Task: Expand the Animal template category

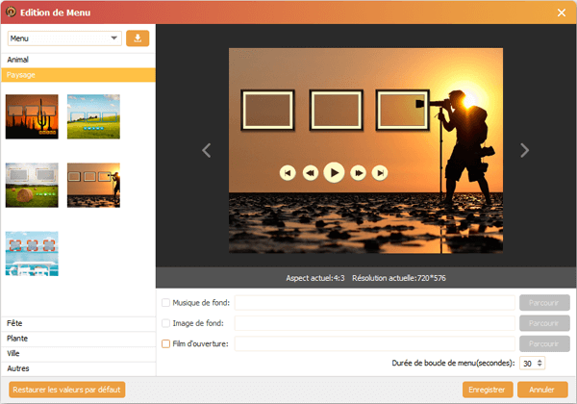Action: 77,60
